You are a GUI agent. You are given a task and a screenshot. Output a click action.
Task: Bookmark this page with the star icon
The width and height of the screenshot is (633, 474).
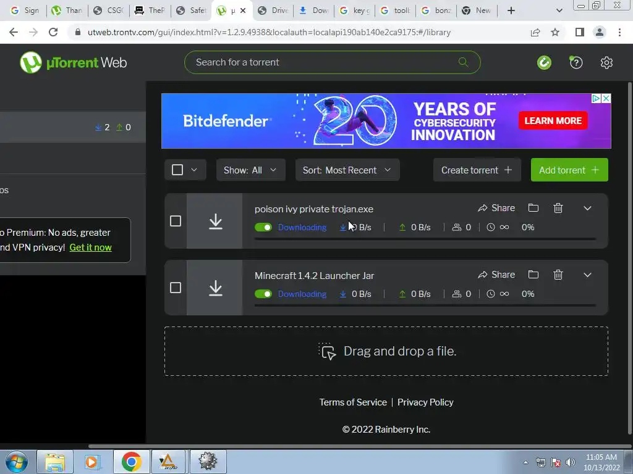[x=555, y=32]
